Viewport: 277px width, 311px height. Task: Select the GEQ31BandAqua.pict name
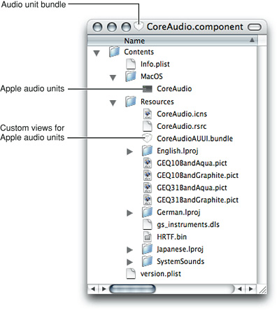192,188
